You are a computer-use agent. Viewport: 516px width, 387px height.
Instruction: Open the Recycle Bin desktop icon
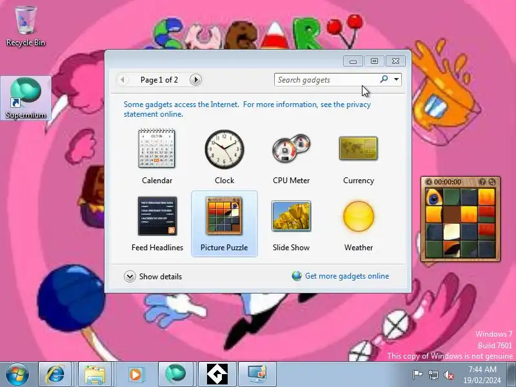click(x=25, y=26)
